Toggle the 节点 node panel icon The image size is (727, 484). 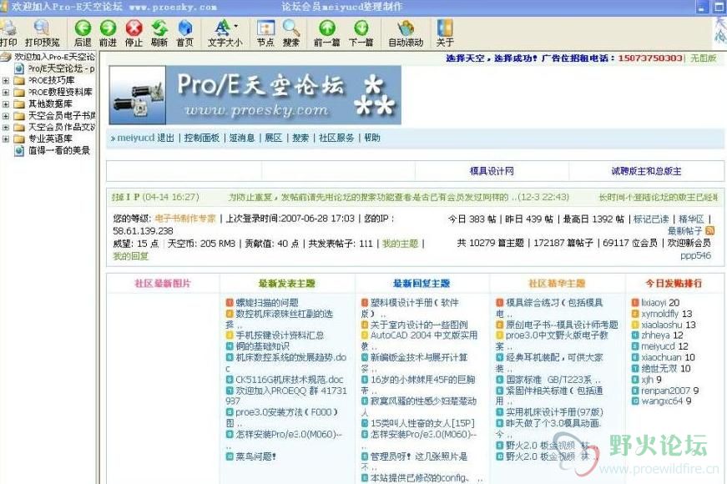pos(265,28)
